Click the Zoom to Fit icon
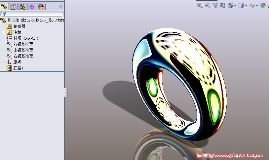This screenshot has height=160, width=269. pos(200,5)
